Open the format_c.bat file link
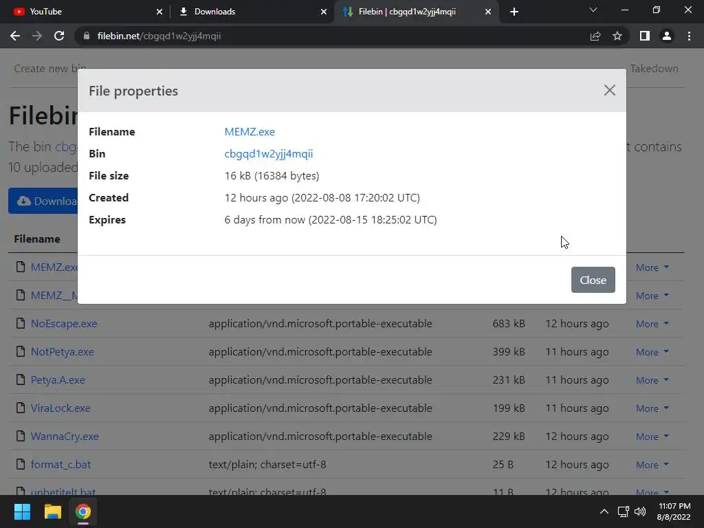This screenshot has width=704, height=528. (60, 465)
